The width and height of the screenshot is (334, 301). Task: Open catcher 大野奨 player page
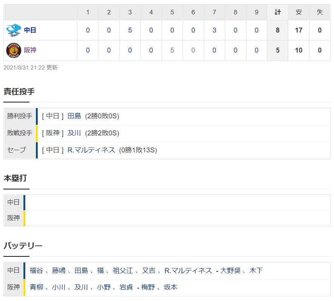(x=231, y=270)
